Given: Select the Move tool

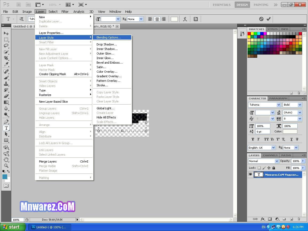Looking at the screenshot, I should click(x=6, y=33).
